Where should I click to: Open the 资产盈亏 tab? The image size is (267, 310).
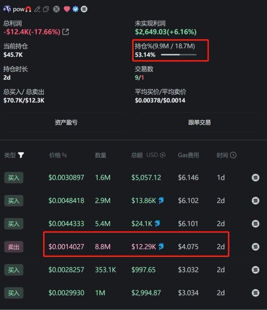pos(66,122)
